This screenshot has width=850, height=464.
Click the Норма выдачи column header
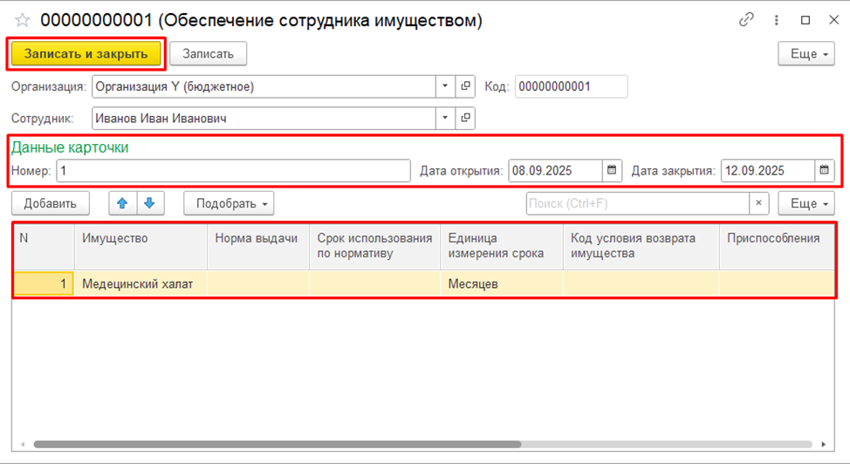coord(258,247)
